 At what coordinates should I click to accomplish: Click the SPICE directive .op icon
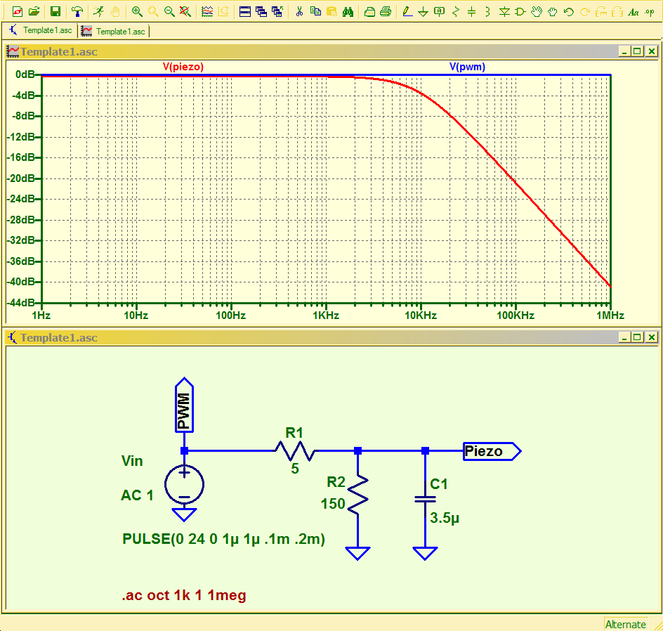click(x=650, y=12)
